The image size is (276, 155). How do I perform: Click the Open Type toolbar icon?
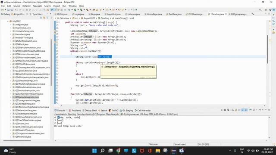[94, 10]
